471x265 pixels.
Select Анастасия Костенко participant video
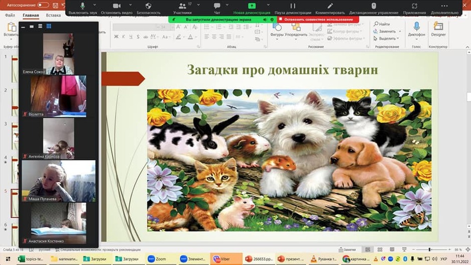[58, 223]
